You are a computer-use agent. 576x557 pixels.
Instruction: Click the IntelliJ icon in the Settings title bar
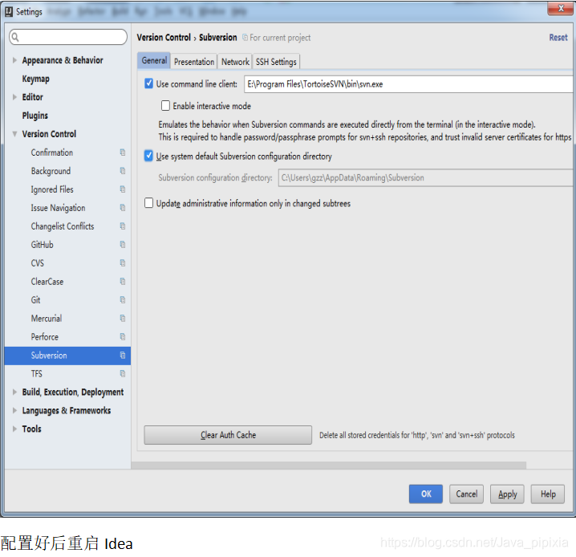9,12
